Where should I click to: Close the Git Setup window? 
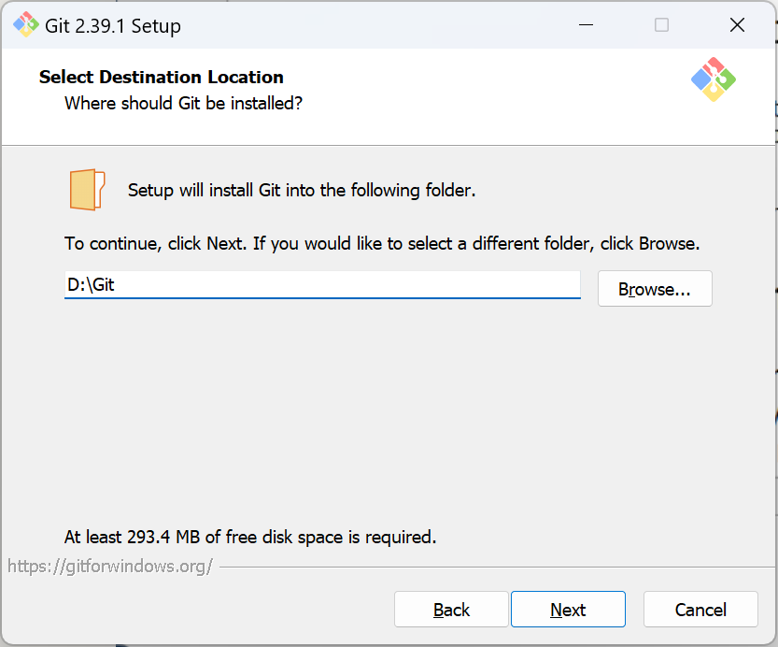737,25
